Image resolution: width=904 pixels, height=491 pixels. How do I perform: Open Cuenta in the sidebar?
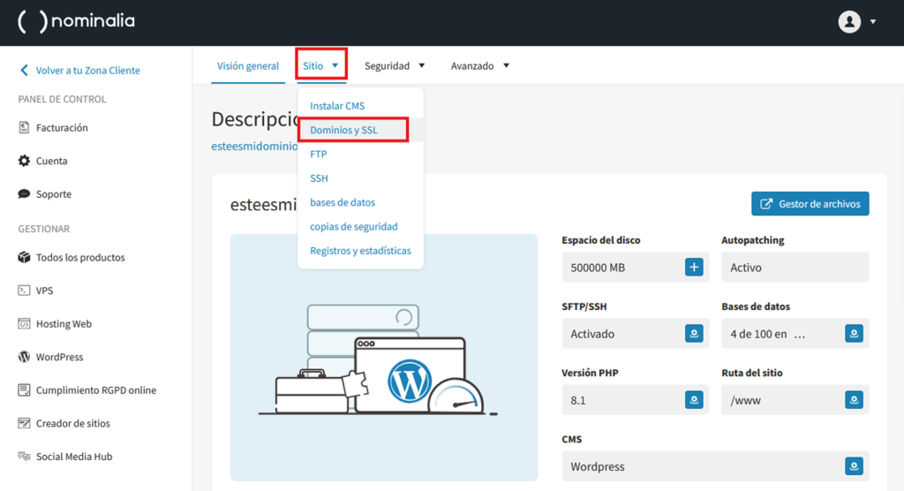(x=51, y=161)
